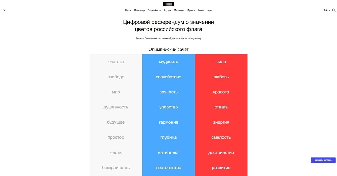Toggle мудрость in the blue column

point(168,62)
